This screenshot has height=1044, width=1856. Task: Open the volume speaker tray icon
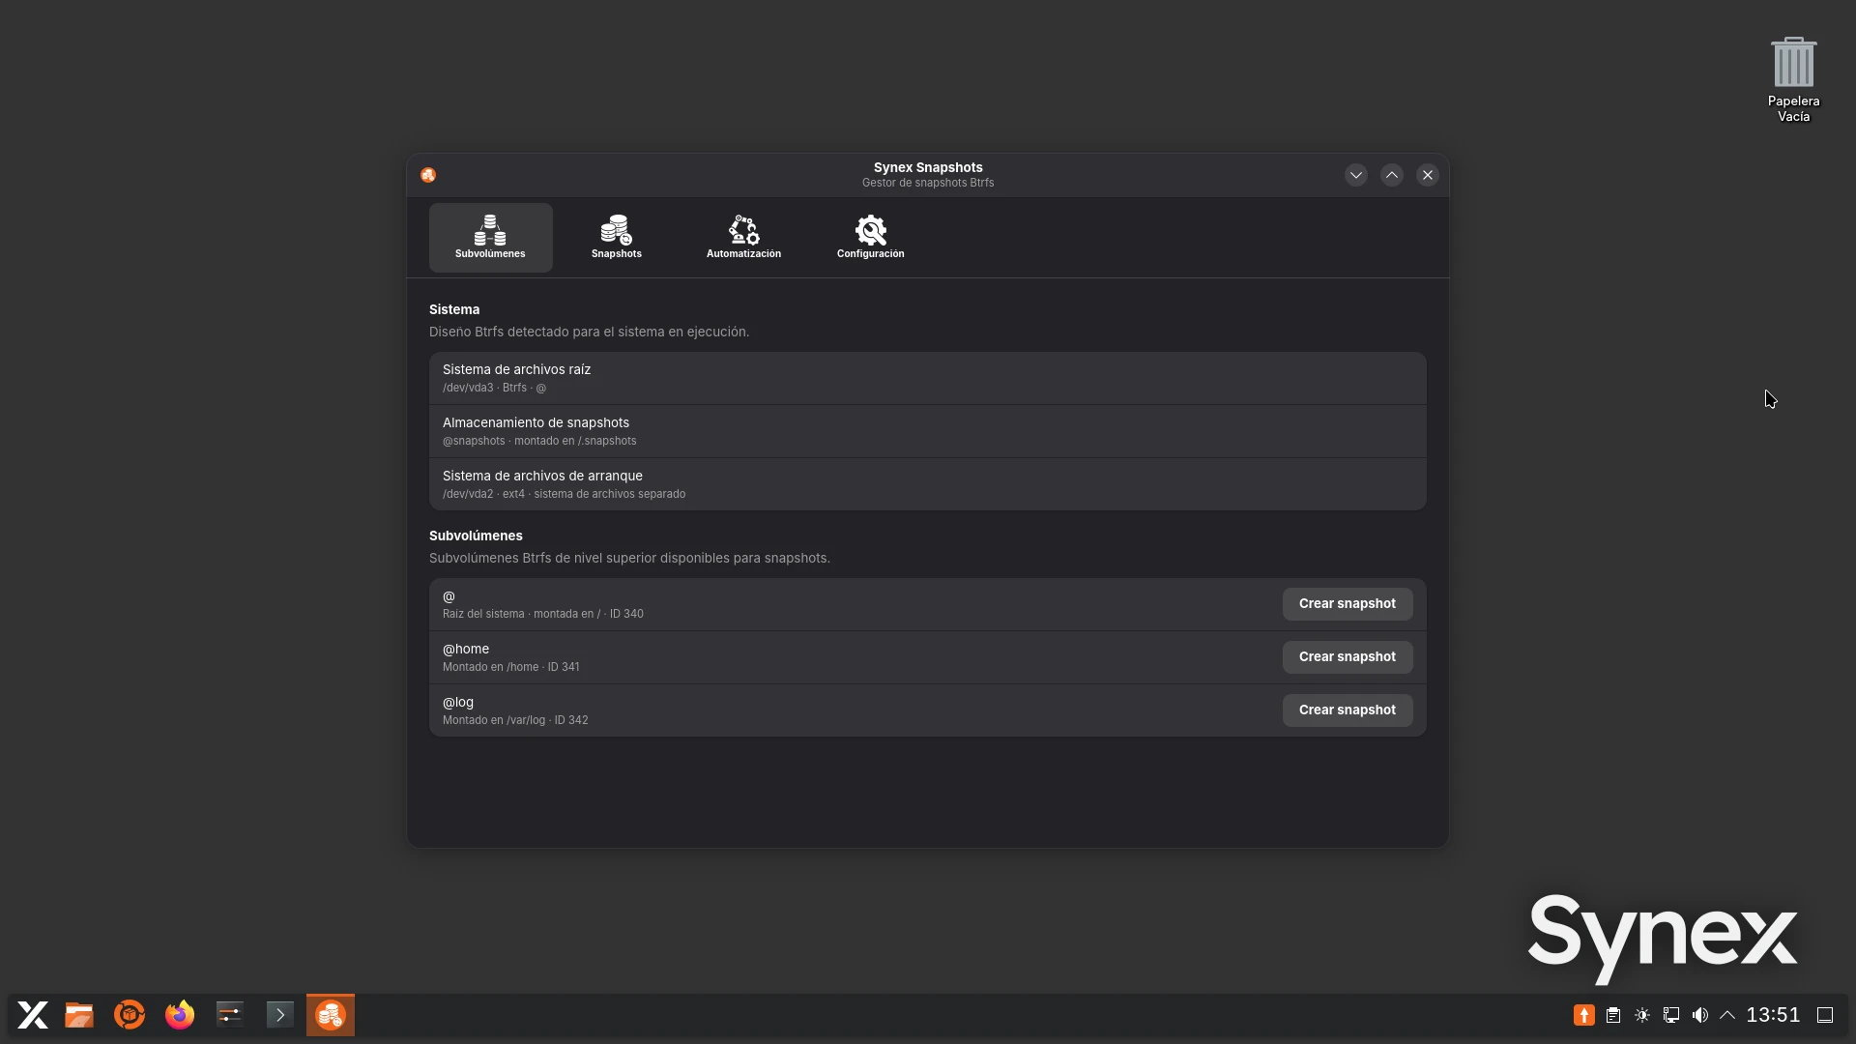(1700, 1015)
